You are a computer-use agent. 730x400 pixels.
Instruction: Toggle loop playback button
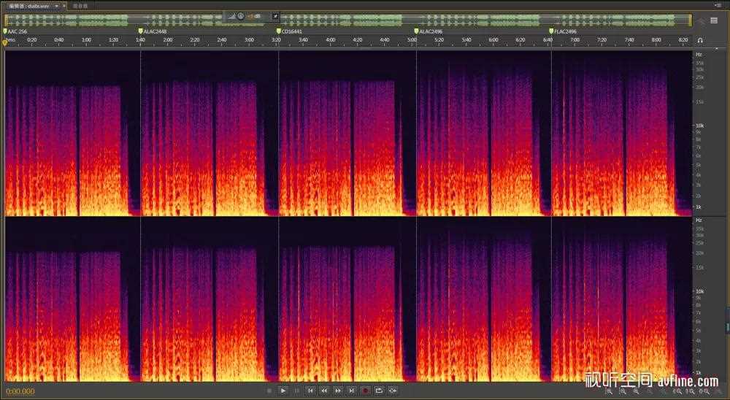click(x=379, y=391)
